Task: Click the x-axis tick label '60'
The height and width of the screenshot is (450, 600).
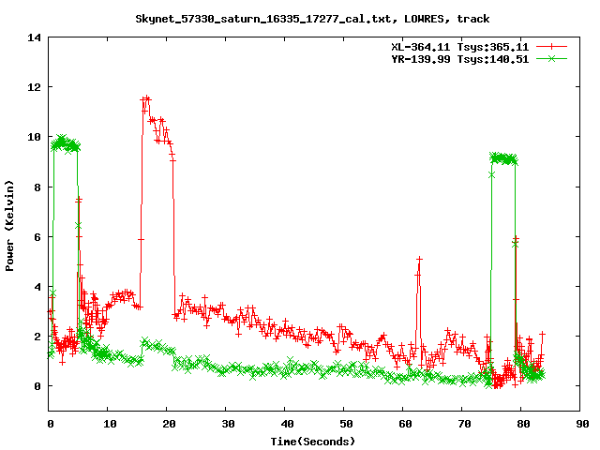Action: point(405,424)
